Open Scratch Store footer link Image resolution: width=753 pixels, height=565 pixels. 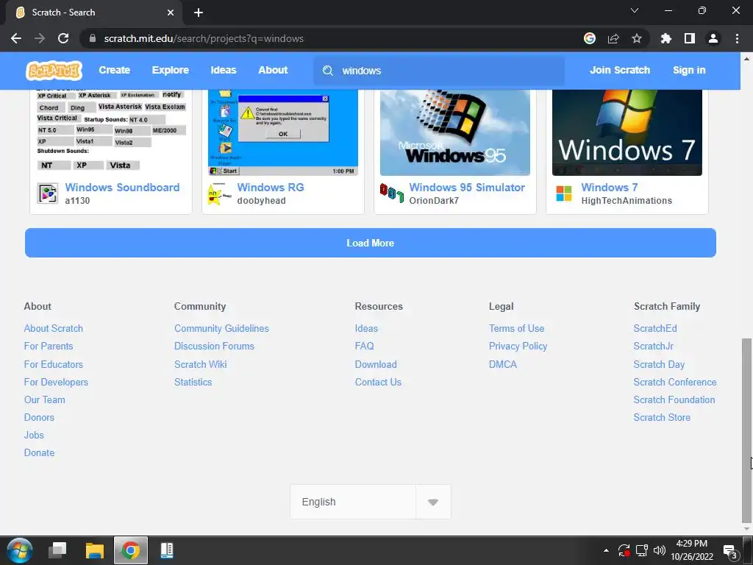pos(662,418)
